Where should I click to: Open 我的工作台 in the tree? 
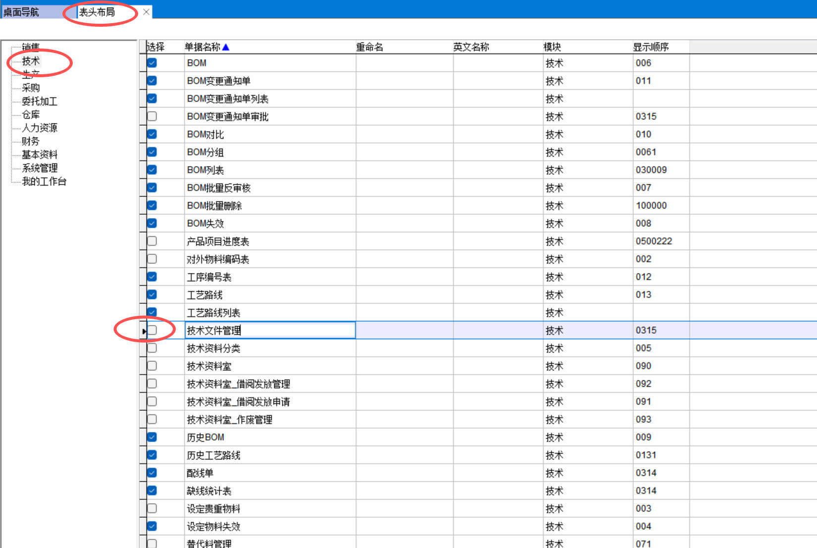[44, 181]
